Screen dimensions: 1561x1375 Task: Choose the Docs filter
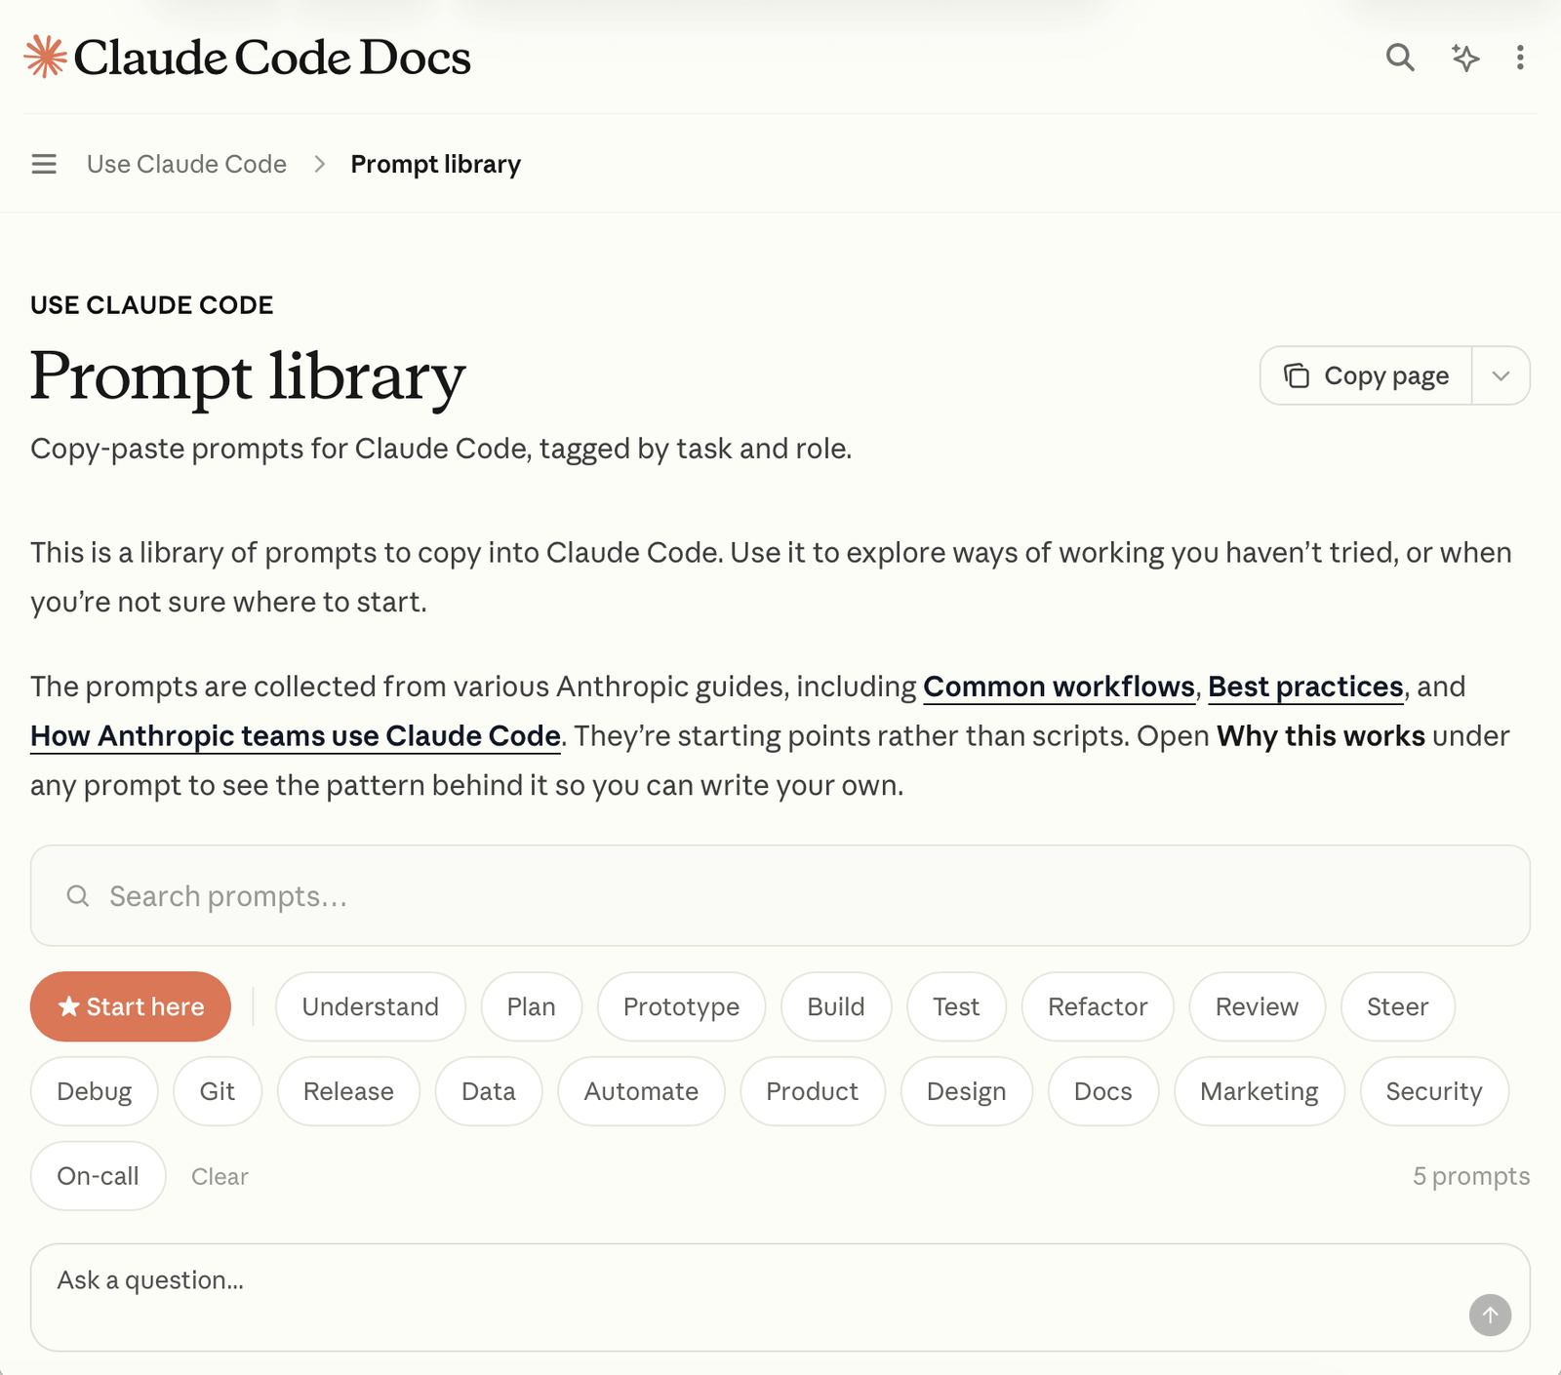point(1103,1091)
